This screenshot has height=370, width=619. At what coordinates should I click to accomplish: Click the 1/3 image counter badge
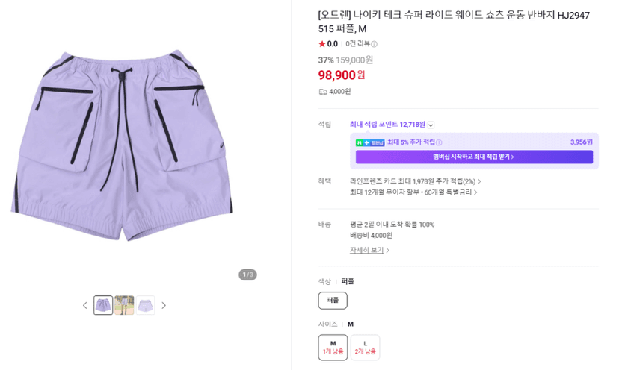[x=247, y=275]
